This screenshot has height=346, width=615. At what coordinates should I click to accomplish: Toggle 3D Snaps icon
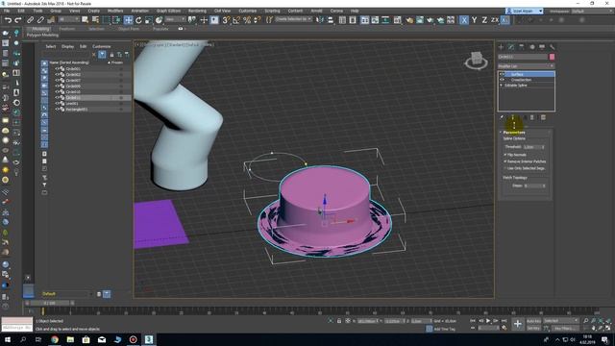point(226,19)
